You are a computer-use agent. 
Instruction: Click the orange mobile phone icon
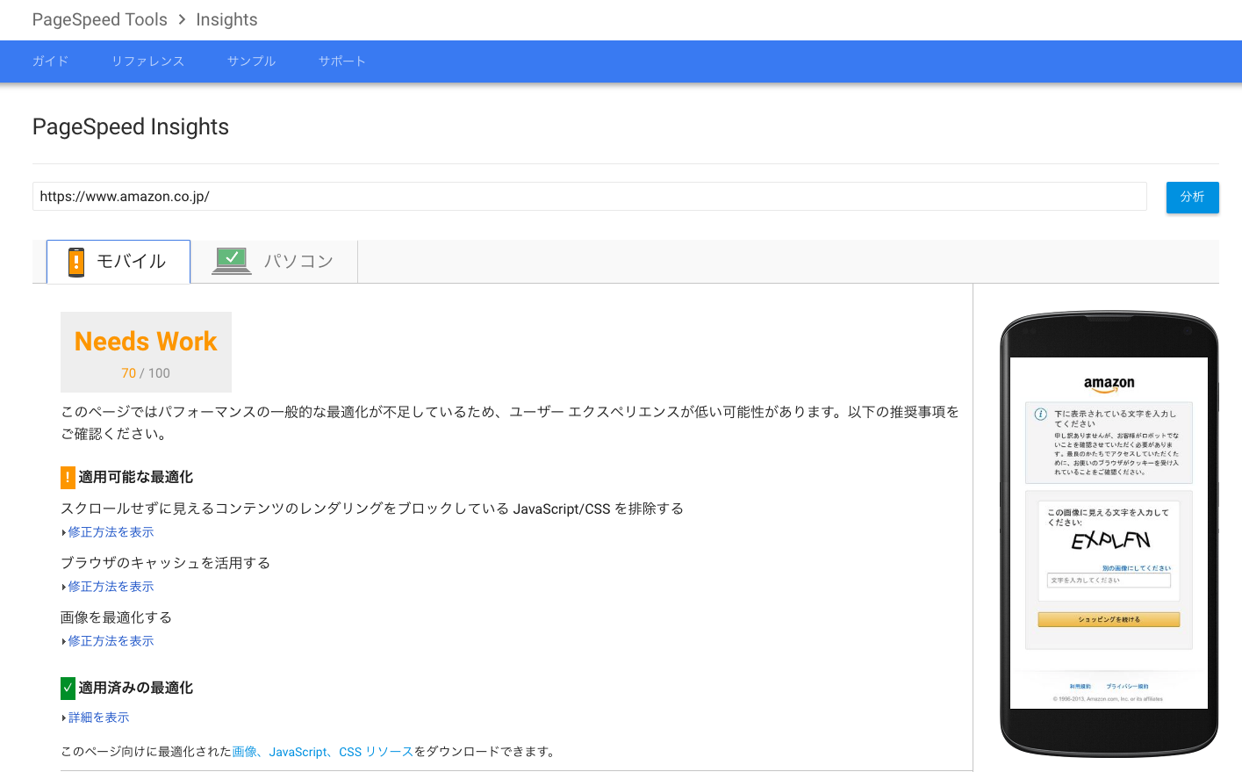click(x=76, y=262)
